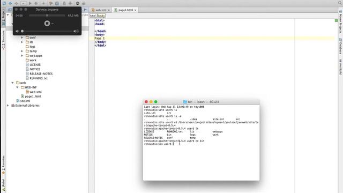The height and width of the screenshot is (193, 343).
Task: Open the Structure tool window tab
Action: (3, 40)
